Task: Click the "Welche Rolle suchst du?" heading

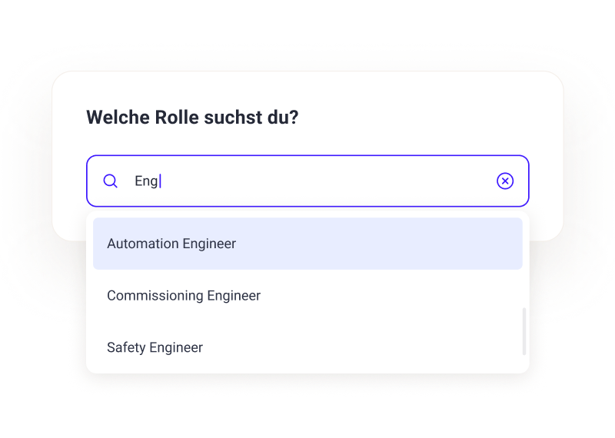Action: 192,118
